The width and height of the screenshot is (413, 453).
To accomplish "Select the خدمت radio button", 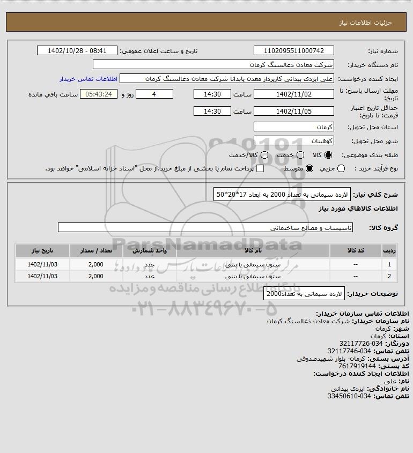I will [x=300, y=155].
